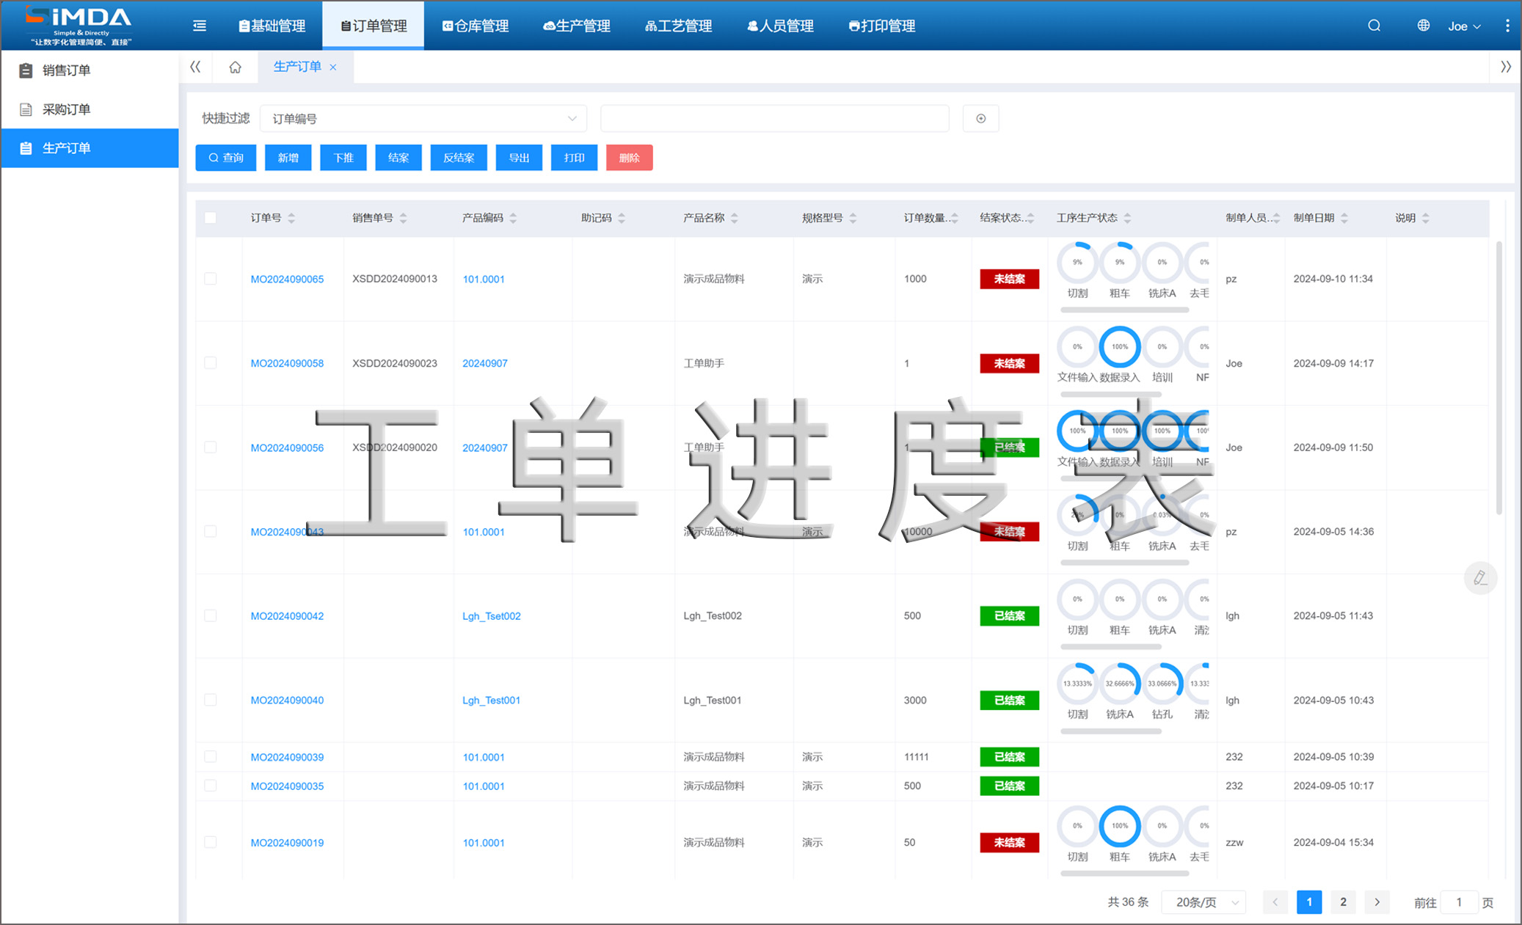Open order link MO2024090058
The height and width of the screenshot is (925, 1522).
[287, 363]
